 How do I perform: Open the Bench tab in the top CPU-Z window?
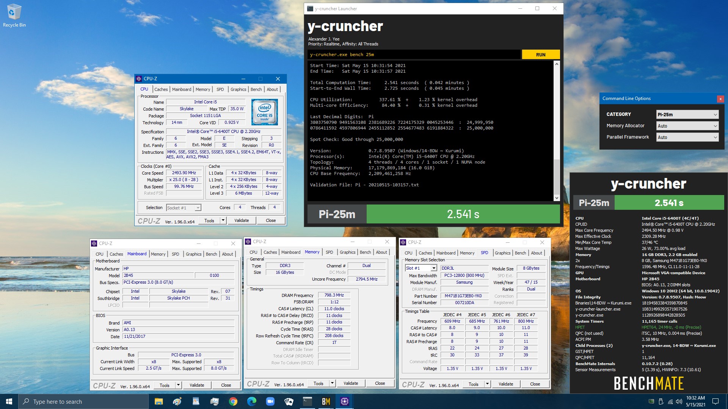(x=256, y=89)
